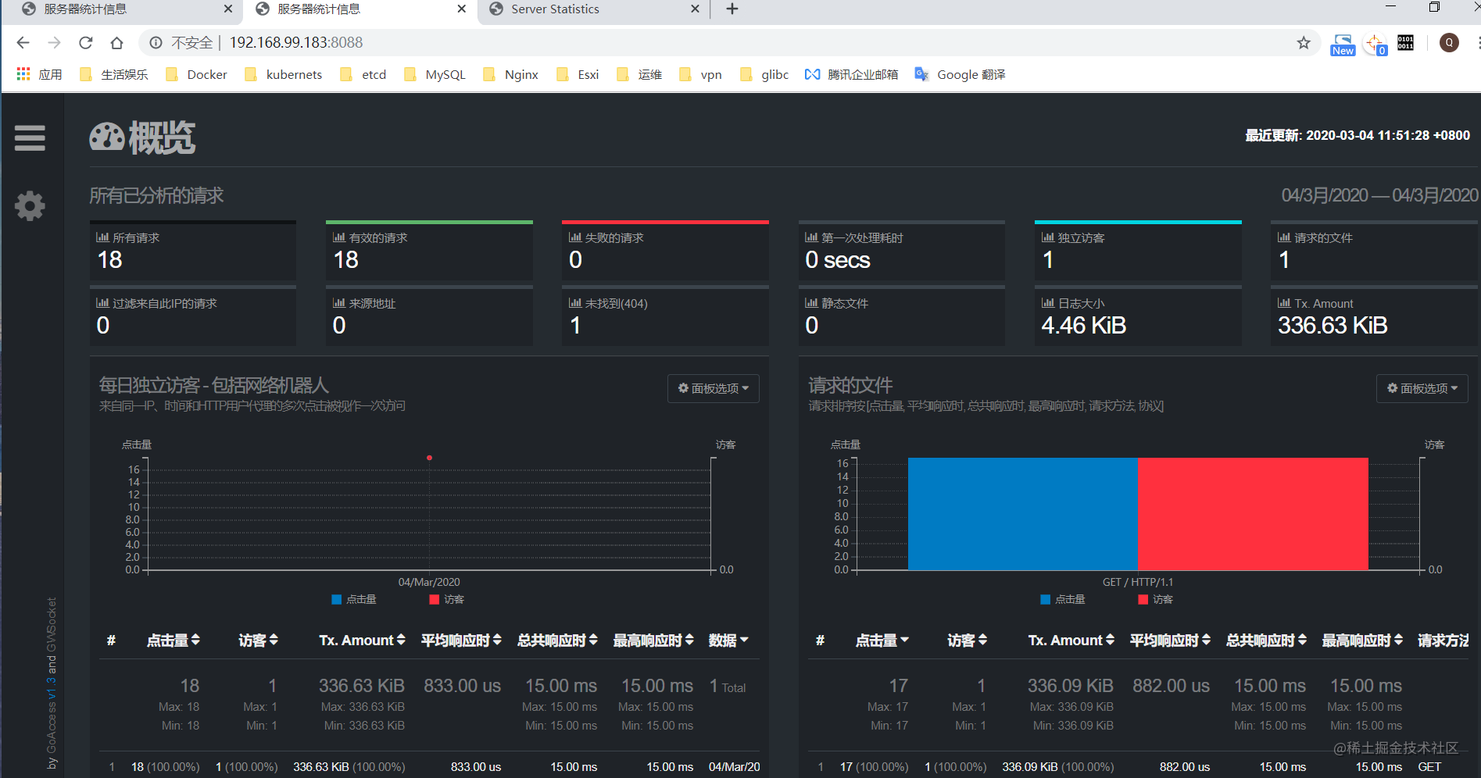The width and height of the screenshot is (1481, 778).
Task: Open the Google 翻译 bookmark
Action: tap(960, 74)
